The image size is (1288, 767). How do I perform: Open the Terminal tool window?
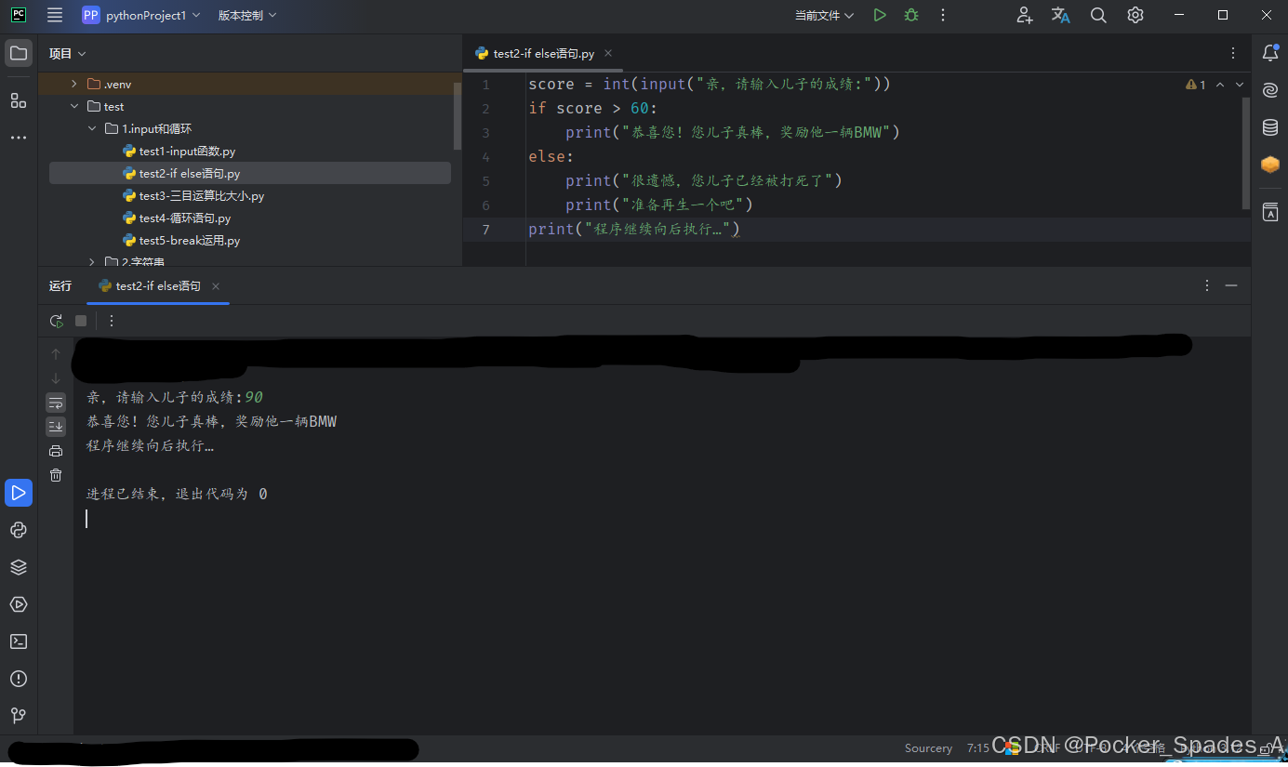coord(18,641)
